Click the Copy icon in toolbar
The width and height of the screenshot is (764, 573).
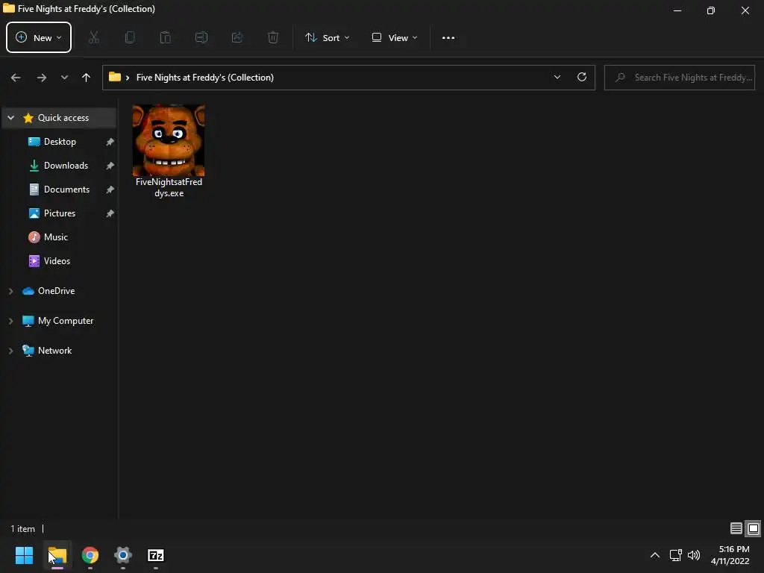[130, 37]
